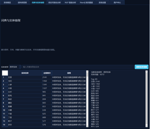Viewport: 150px width, 129px height.
Task: Click the frequency cell 2141 in table
Action: click(x=47, y=77)
